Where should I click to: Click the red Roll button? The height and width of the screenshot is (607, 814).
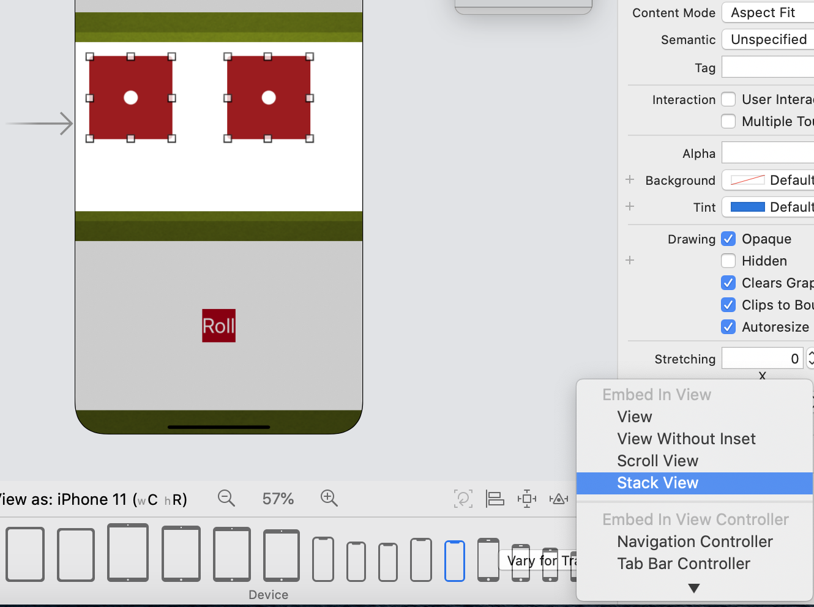click(x=218, y=326)
